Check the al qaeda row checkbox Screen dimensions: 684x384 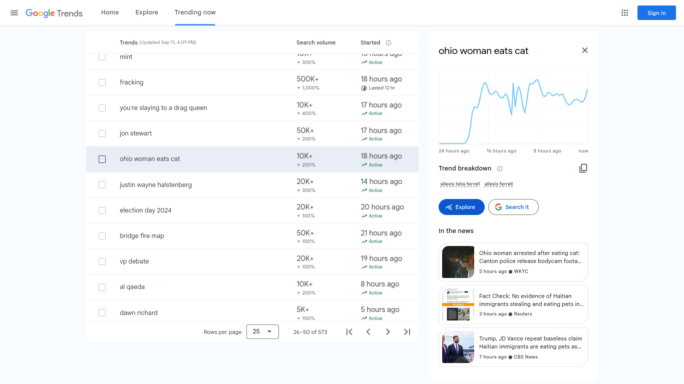[102, 287]
